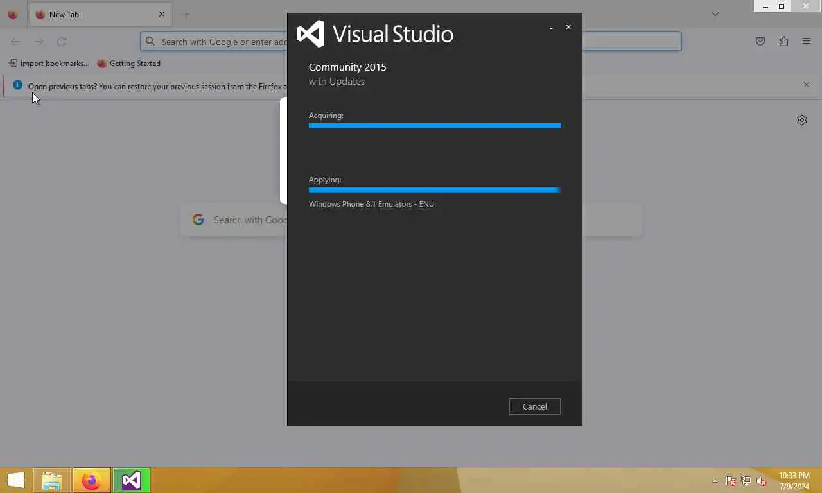
Task: Close the New Tab tab in Firefox
Action: [162, 14]
